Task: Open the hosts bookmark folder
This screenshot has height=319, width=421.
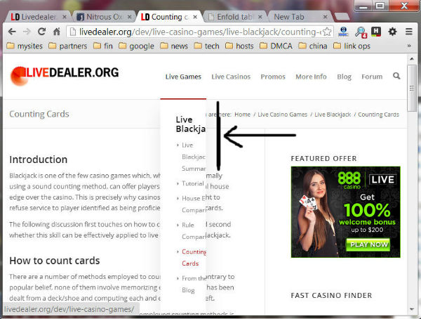Action: pos(239,46)
